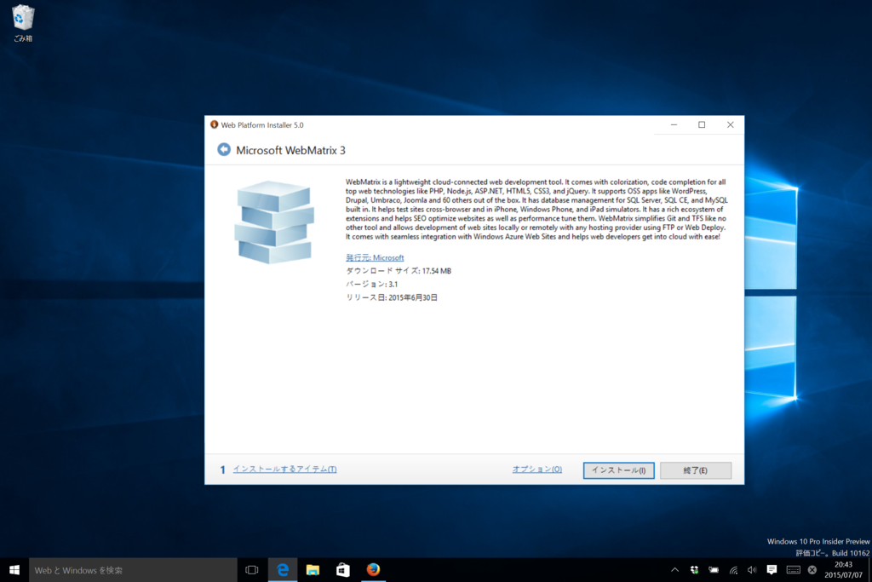Click the ダウンロード サイズ: 17.54 MB text
The width and height of the screenshot is (872, 582).
(x=399, y=271)
